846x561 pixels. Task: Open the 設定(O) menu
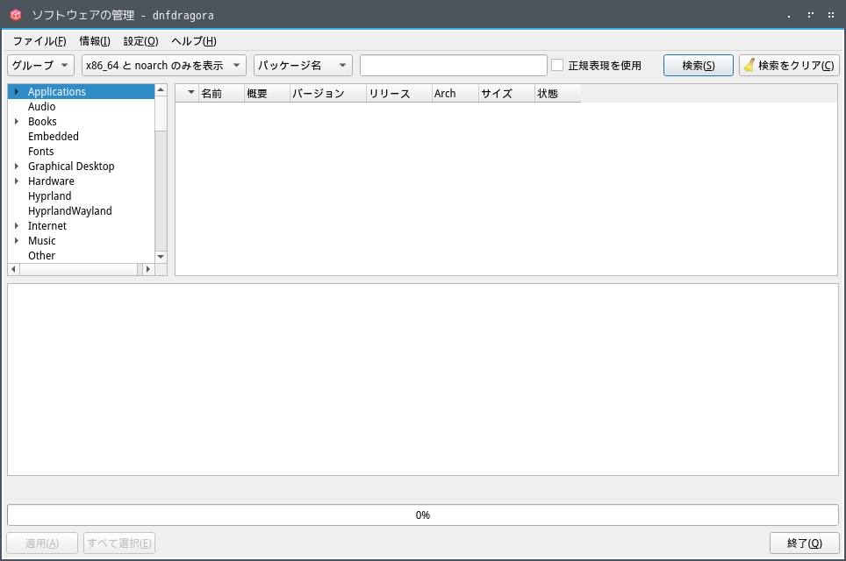(140, 41)
